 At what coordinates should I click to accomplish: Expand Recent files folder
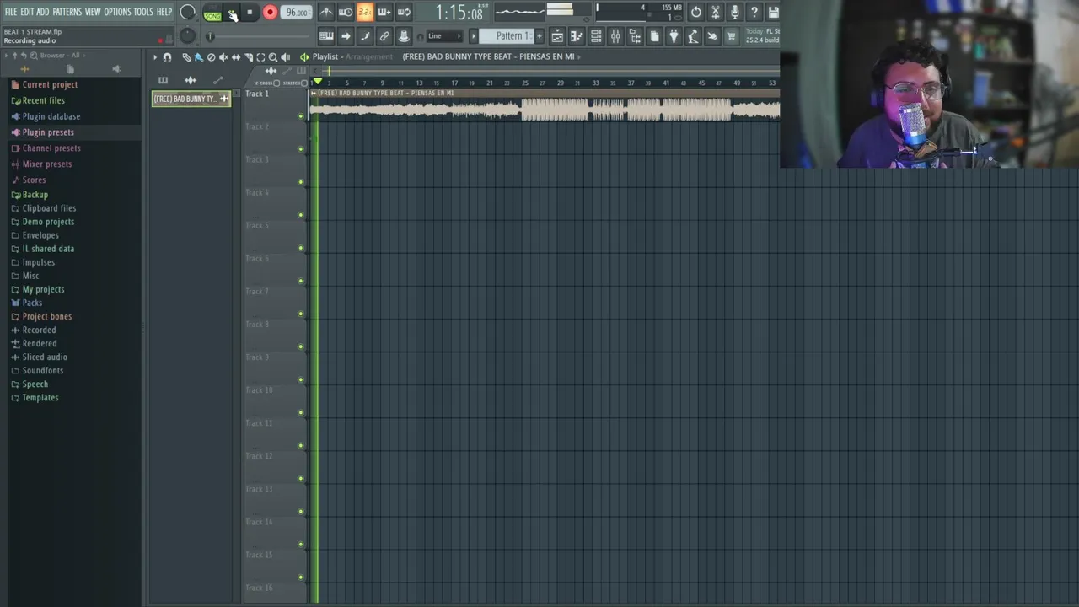point(44,100)
